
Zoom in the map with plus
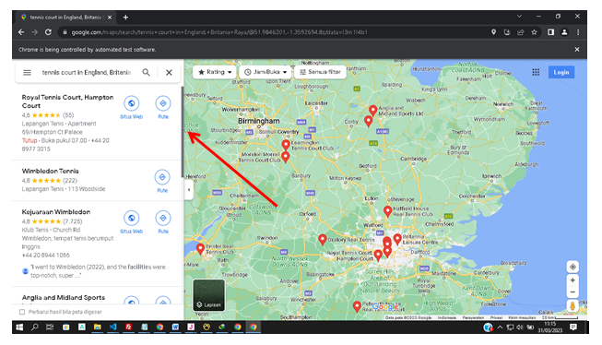572,280
